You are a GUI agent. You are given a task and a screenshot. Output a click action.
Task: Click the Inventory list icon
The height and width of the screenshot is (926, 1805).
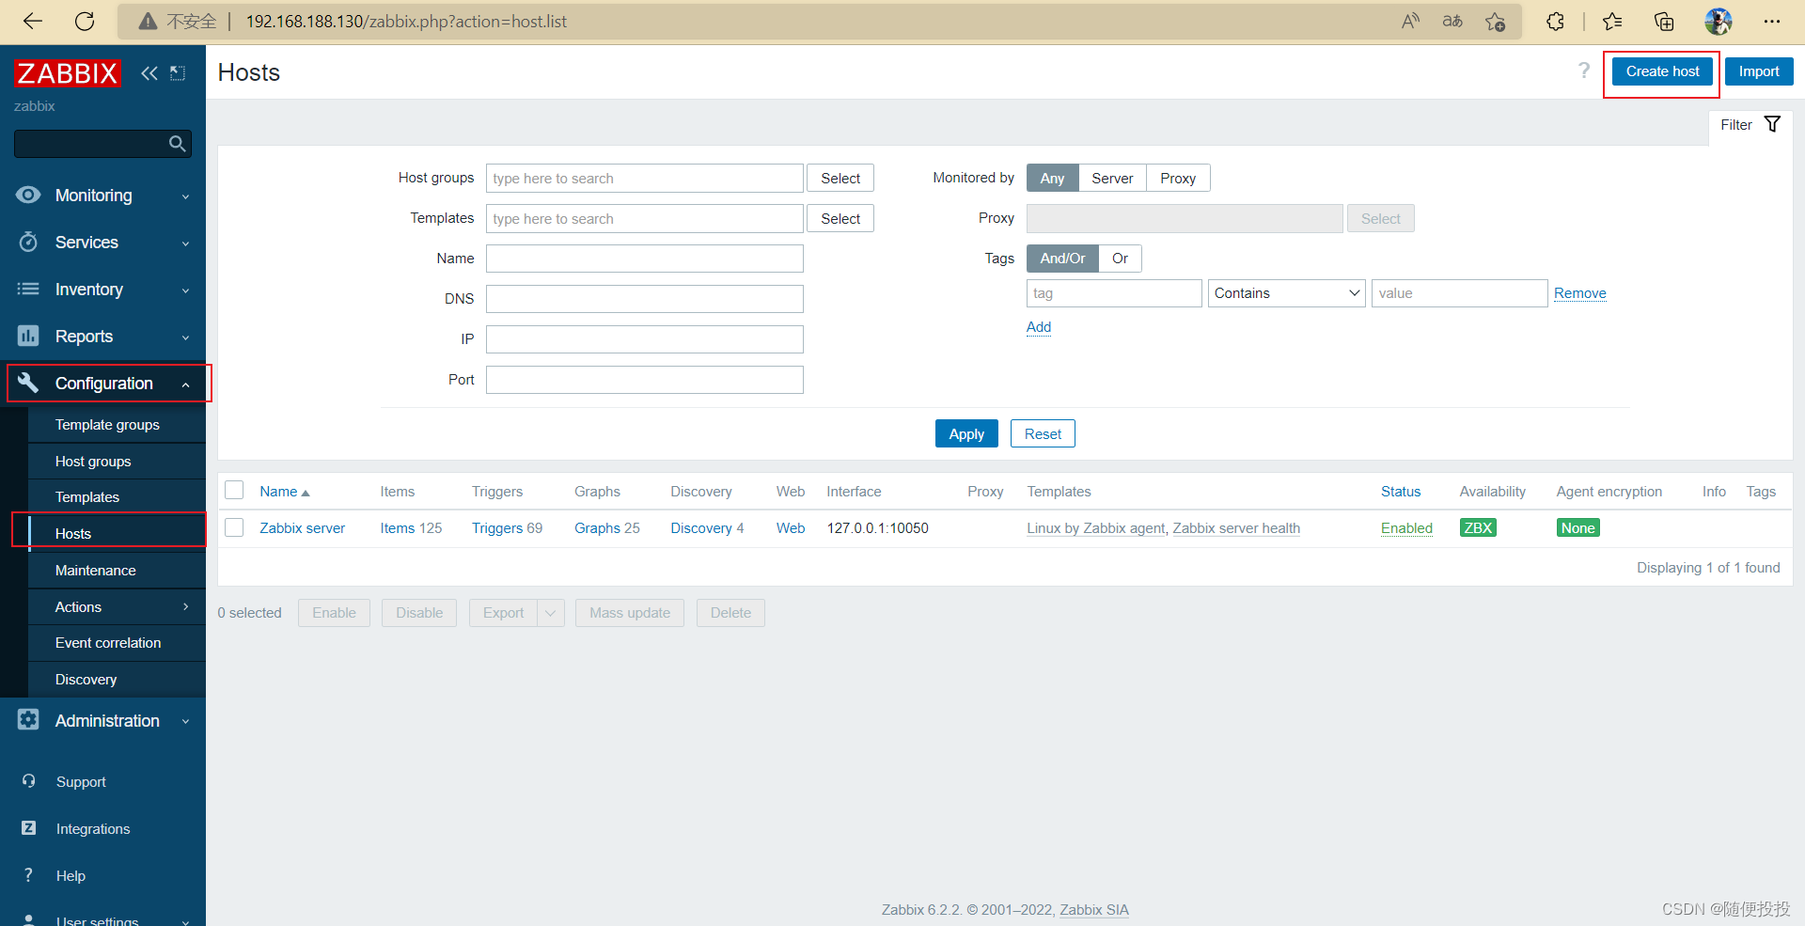click(28, 289)
